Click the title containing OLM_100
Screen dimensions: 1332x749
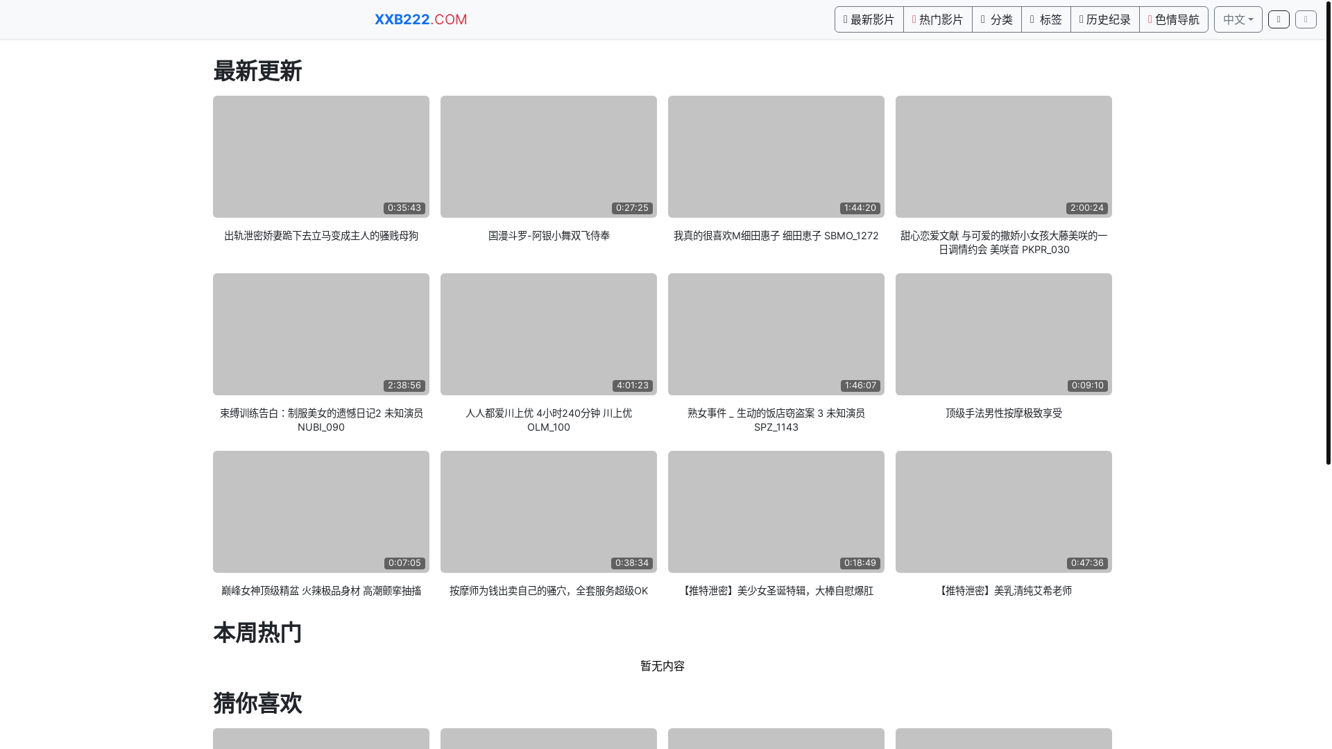coord(549,420)
